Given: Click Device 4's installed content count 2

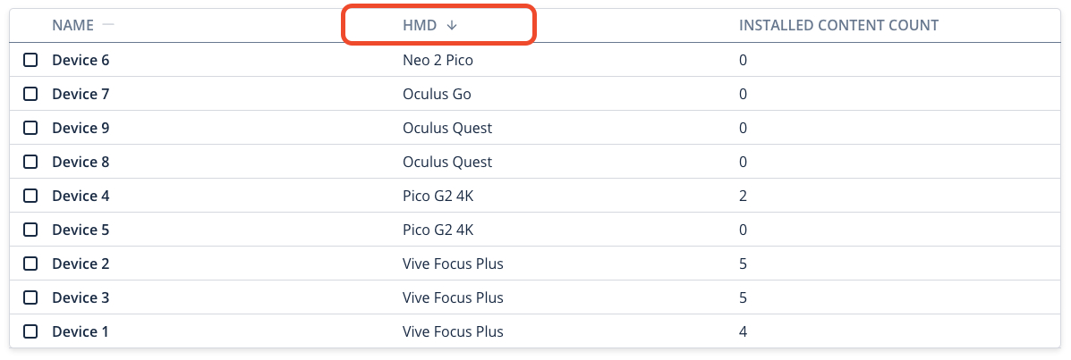Looking at the screenshot, I should [x=744, y=196].
